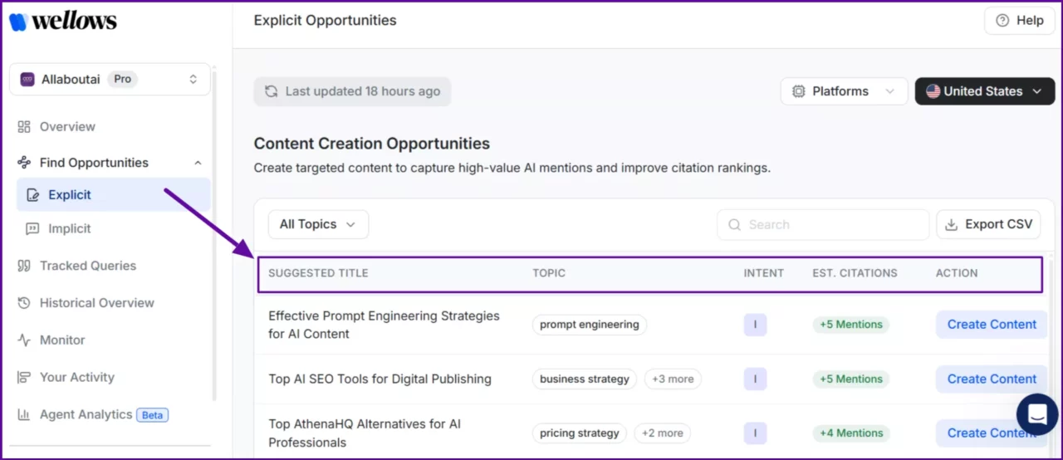Click the Allaboutai purple workspace icon

(27, 79)
